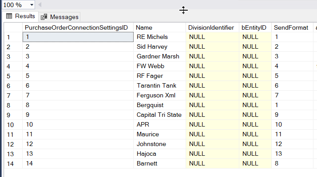Click the Messages tab icon
Image resolution: width=317 pixels, height=177 pixels.
pos(44,17)
